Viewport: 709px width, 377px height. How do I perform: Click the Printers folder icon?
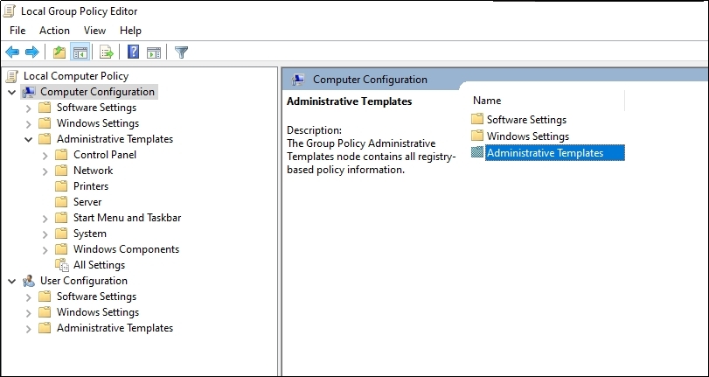pyautogui.click(x=61, y=186)
